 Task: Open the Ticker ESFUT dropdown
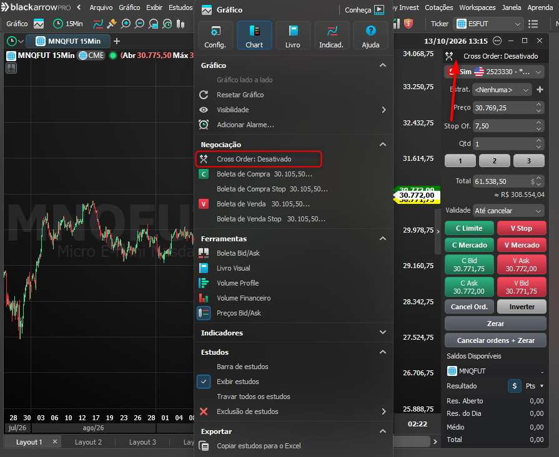pos(488,24)
